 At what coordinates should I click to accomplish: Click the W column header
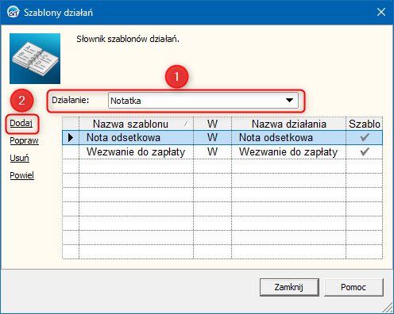pos(212,124)
